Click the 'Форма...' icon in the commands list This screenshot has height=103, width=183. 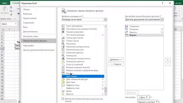[63, 73]
